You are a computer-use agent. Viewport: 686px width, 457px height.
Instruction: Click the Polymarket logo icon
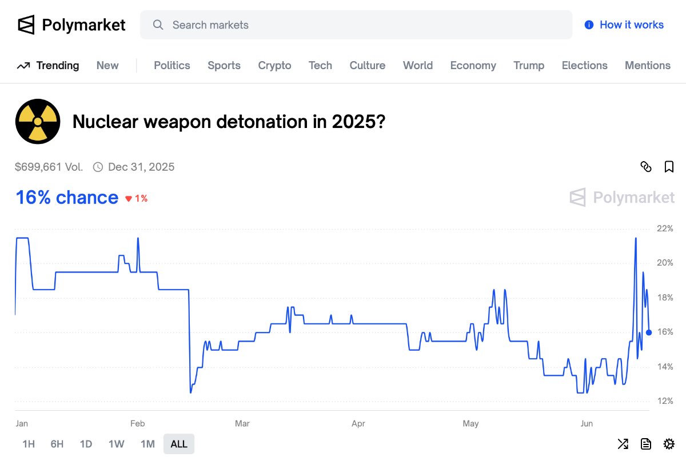pos(26,25)
